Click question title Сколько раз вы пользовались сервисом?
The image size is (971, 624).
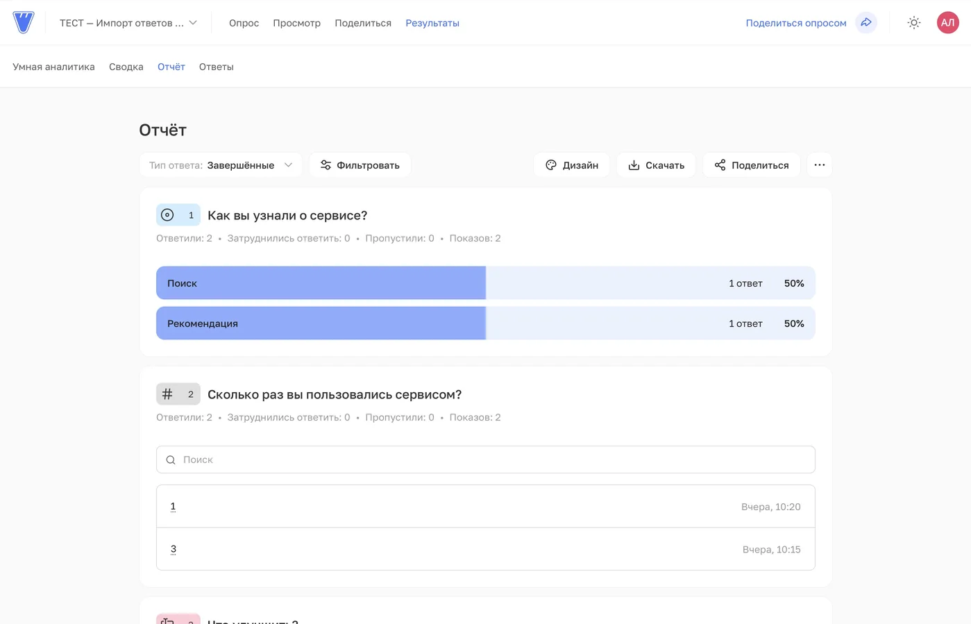tap(335, 394)
